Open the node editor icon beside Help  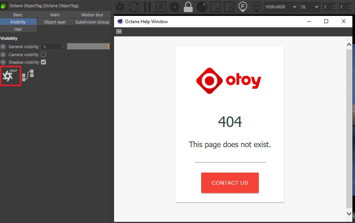[28, 75]
